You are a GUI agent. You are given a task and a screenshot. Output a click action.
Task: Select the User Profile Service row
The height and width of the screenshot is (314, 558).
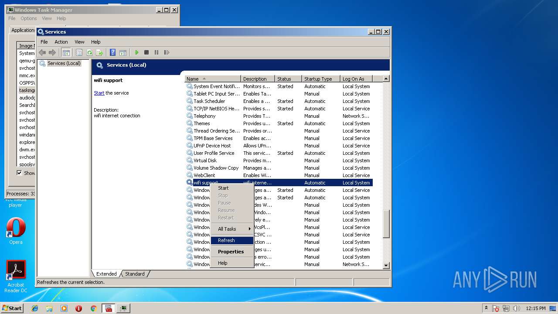tap(279, 153)
